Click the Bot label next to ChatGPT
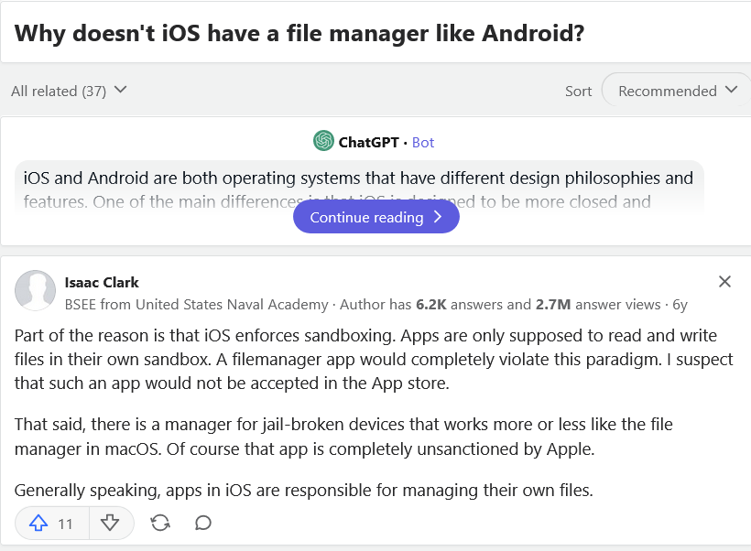751x551 pixels. click(x=423, y=142)
